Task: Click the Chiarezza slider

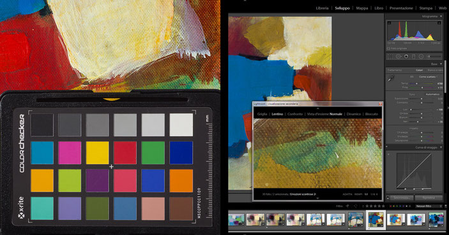Action: pos(422,132)
